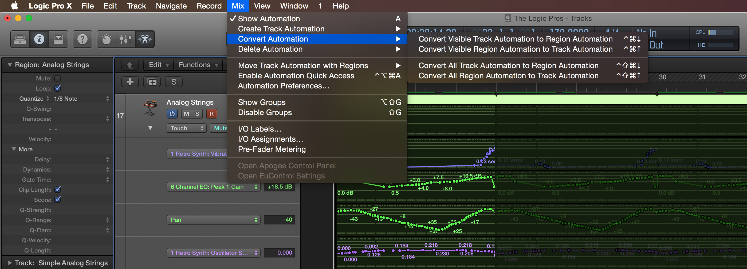This screenshot has width=747, height=269.
Task: Open the Track menu
Action: pos(136,6)
